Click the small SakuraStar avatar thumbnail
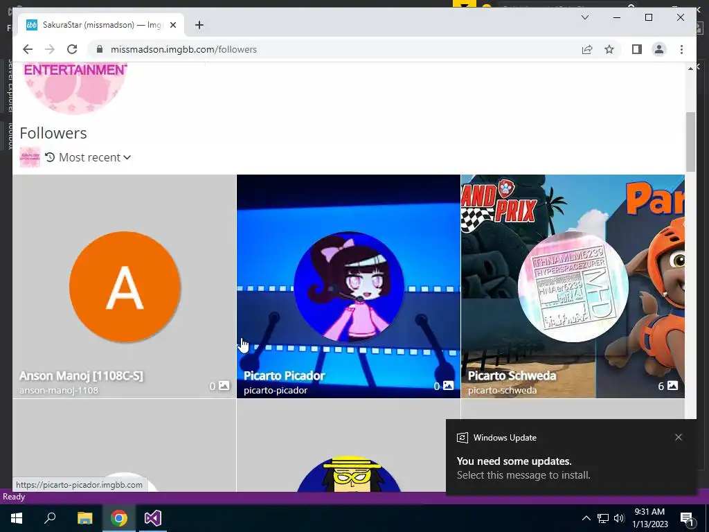The width and height of the screenshot is (709, 532). point(30,157)
